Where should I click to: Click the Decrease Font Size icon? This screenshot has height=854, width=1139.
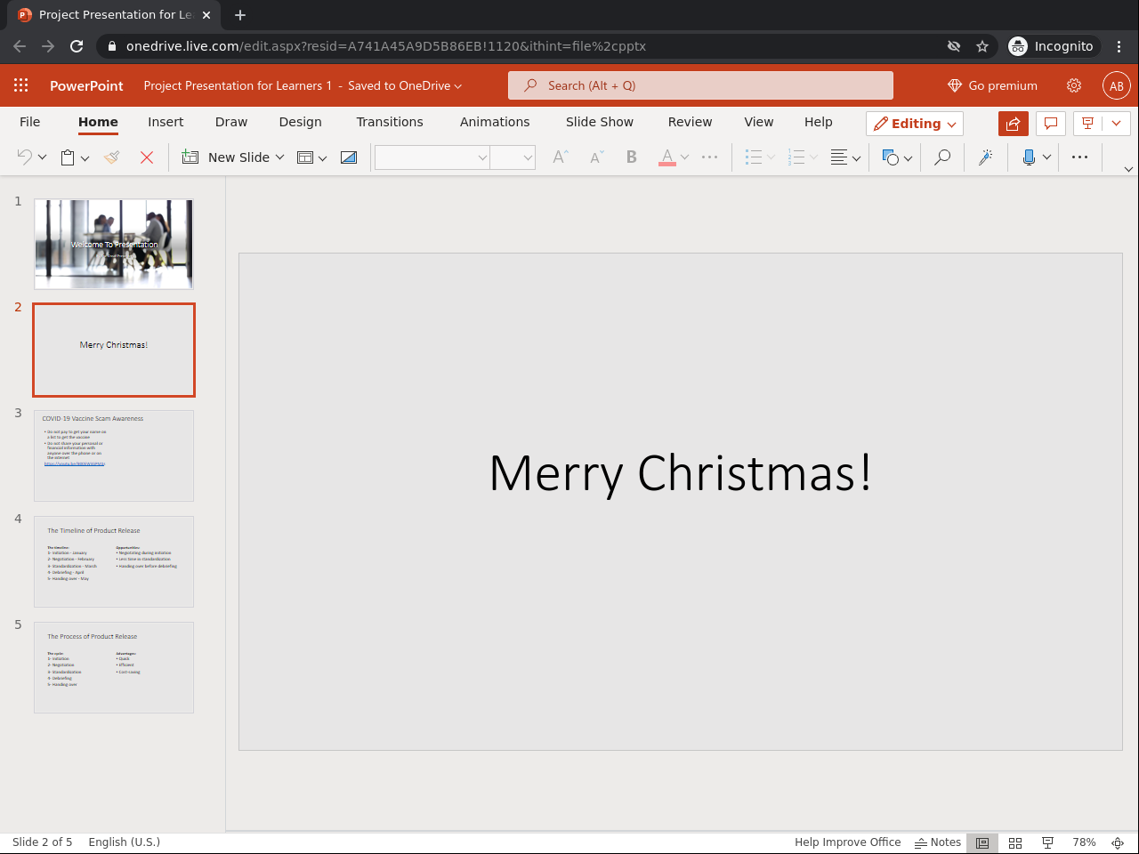(x=597, y=157)
